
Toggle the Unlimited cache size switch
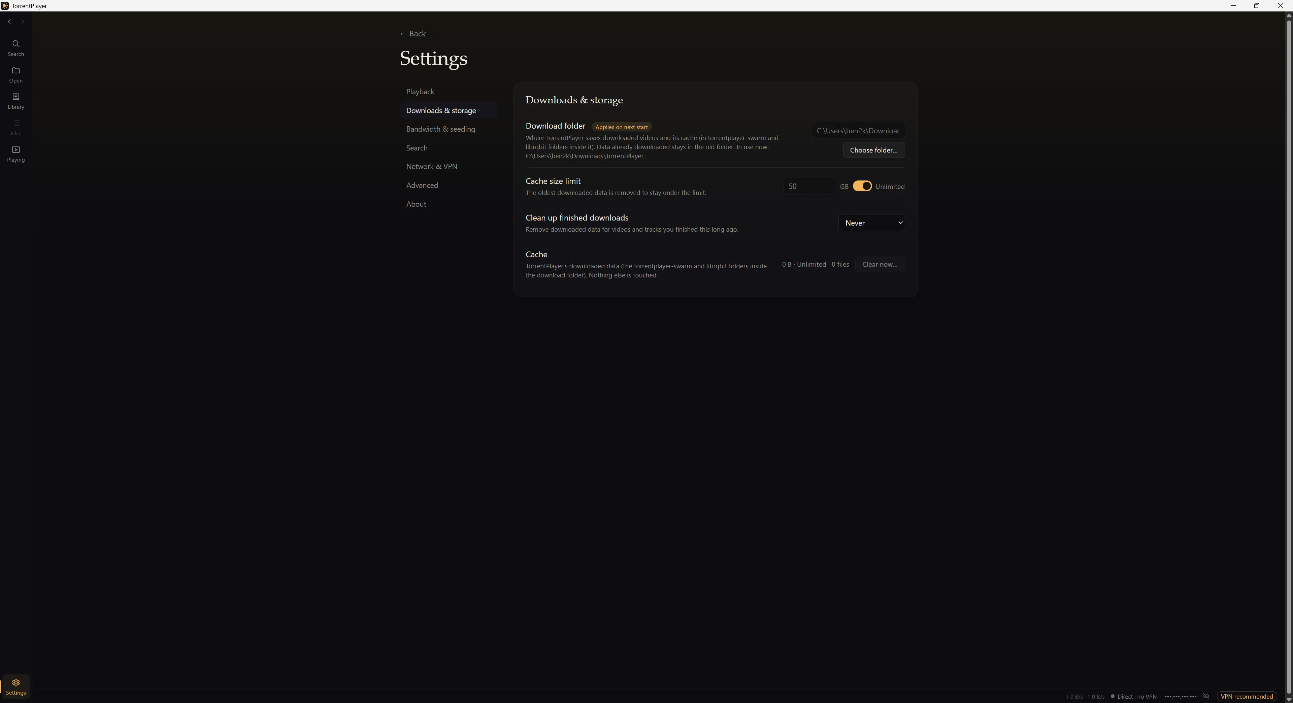click(x=862, y=186)
